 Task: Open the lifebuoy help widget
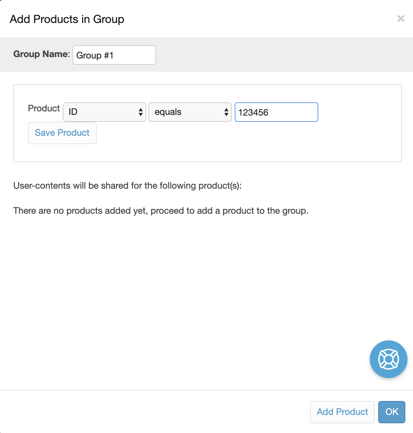point(388,359)
